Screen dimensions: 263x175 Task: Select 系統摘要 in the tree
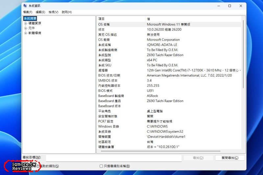click(30, 18)
